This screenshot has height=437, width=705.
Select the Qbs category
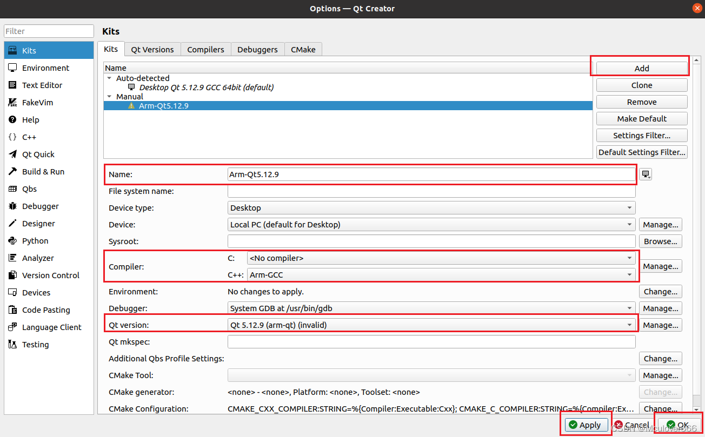[x=49, y=189]
